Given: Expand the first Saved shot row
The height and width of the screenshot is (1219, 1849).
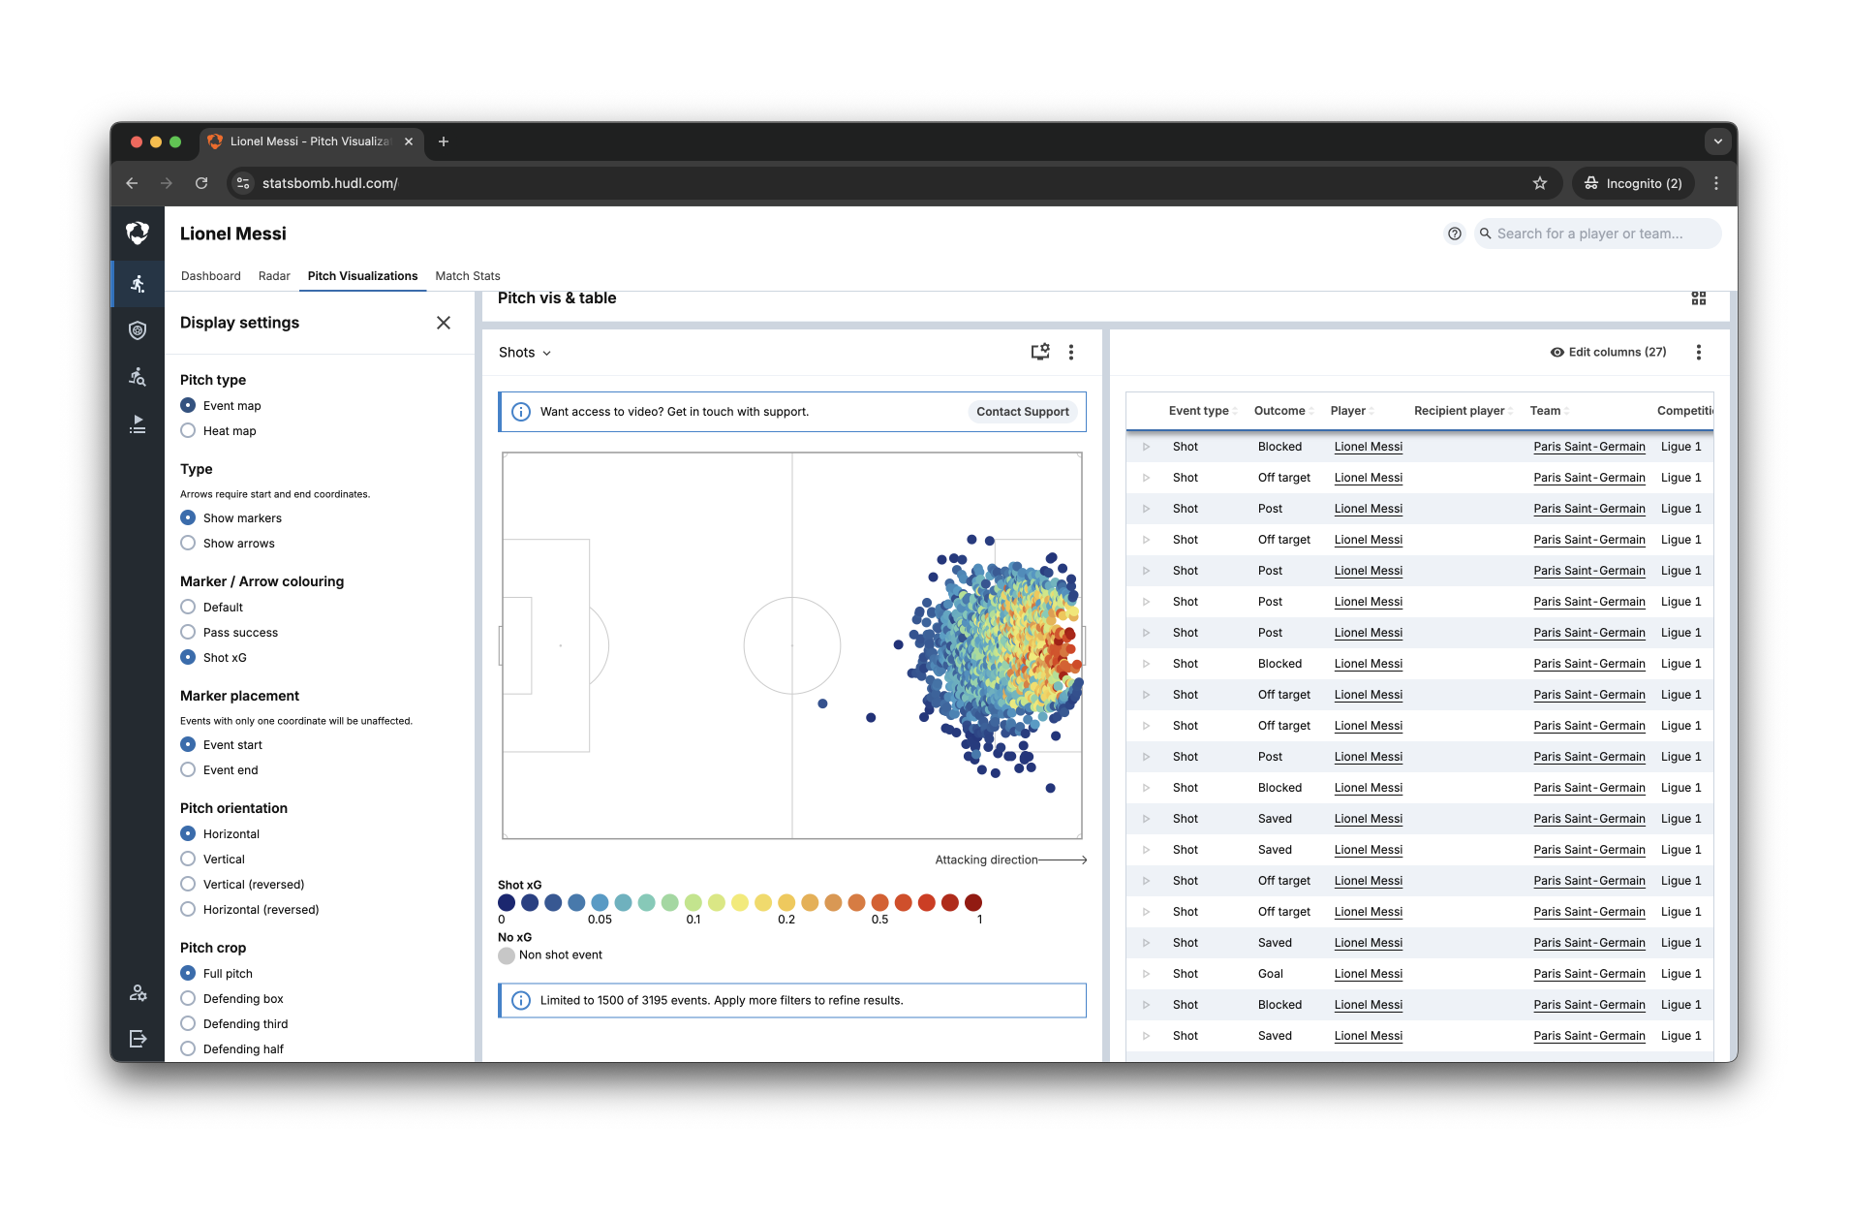Looking at the screenshot, I should [1146, 819].
